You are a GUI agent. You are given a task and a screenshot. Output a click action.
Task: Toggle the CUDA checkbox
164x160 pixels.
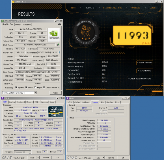(x=26, y=87)
